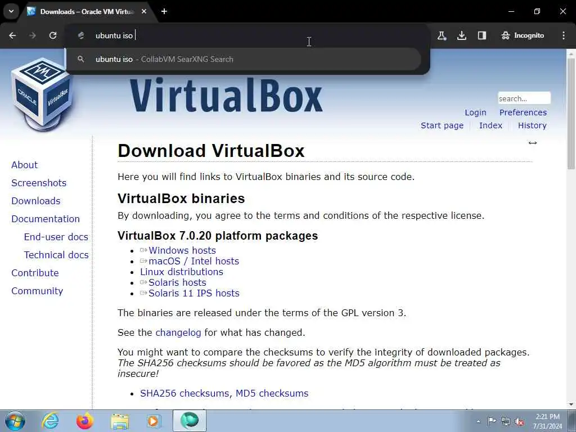
Task: Open the Login link
Action: 475,112
